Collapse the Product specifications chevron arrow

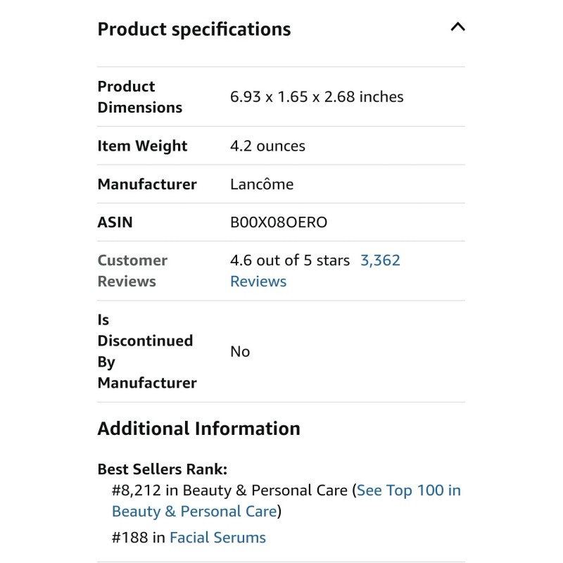457,27
